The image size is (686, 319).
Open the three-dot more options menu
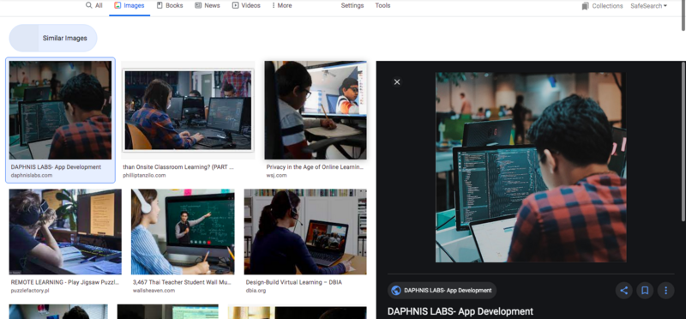click(x=666, y=290)
